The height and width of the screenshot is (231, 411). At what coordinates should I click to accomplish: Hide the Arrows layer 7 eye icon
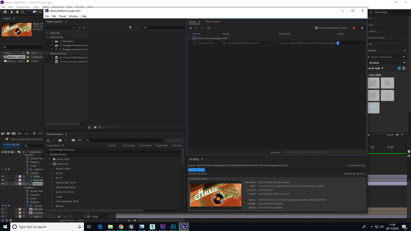click(3, 209)
